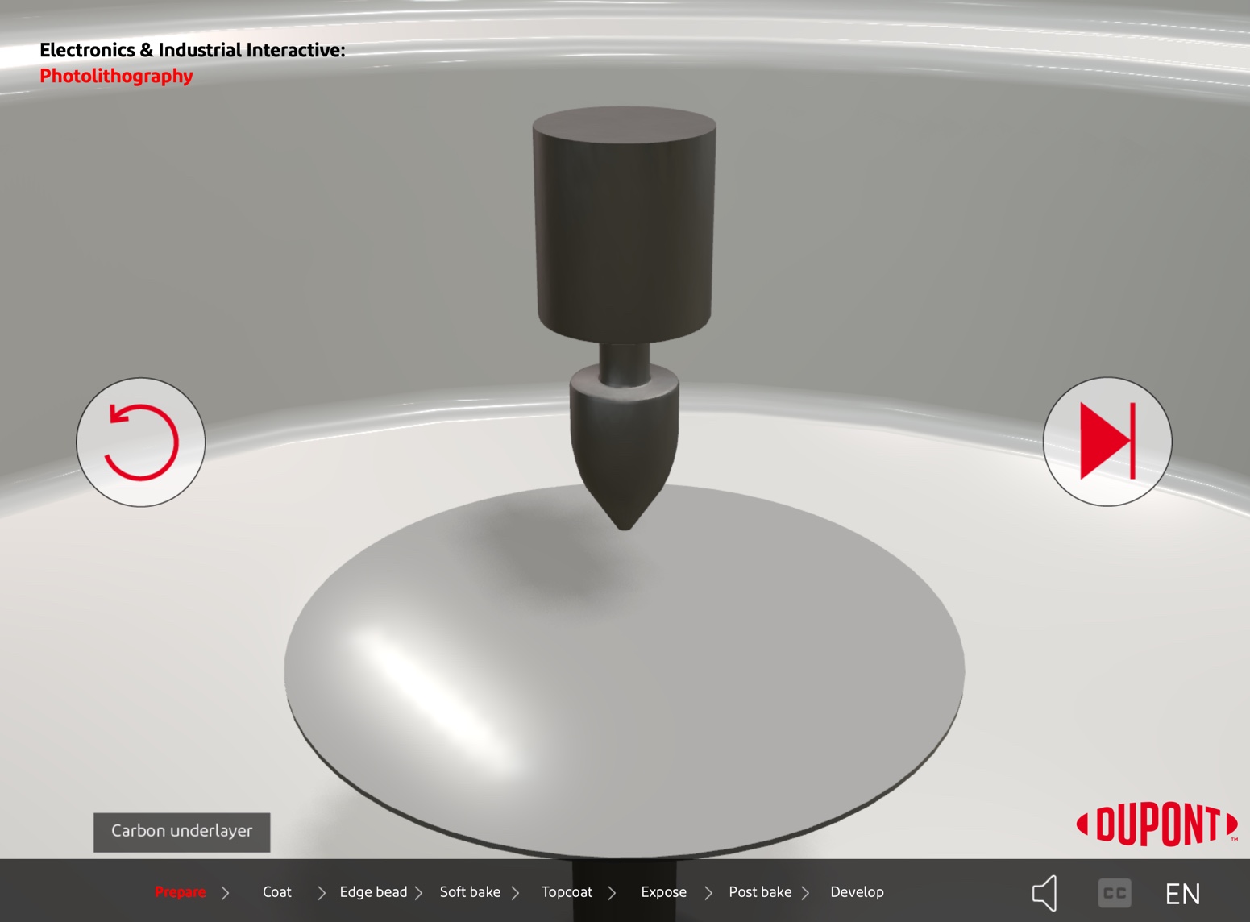Go to the Coat step
The width and height of the screenshot is (1250, 922).
[276, 892]
